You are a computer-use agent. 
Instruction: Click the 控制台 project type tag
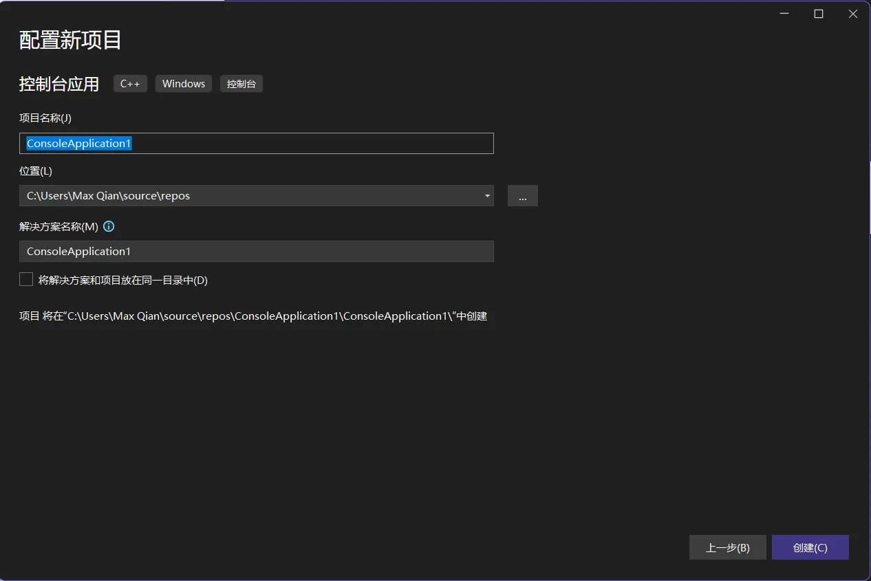[x=241, y=84]
